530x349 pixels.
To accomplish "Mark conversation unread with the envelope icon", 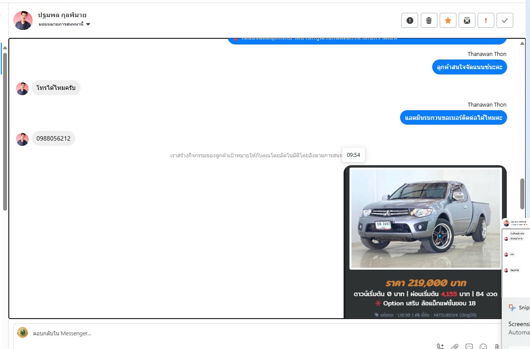I will click(467, 20).
